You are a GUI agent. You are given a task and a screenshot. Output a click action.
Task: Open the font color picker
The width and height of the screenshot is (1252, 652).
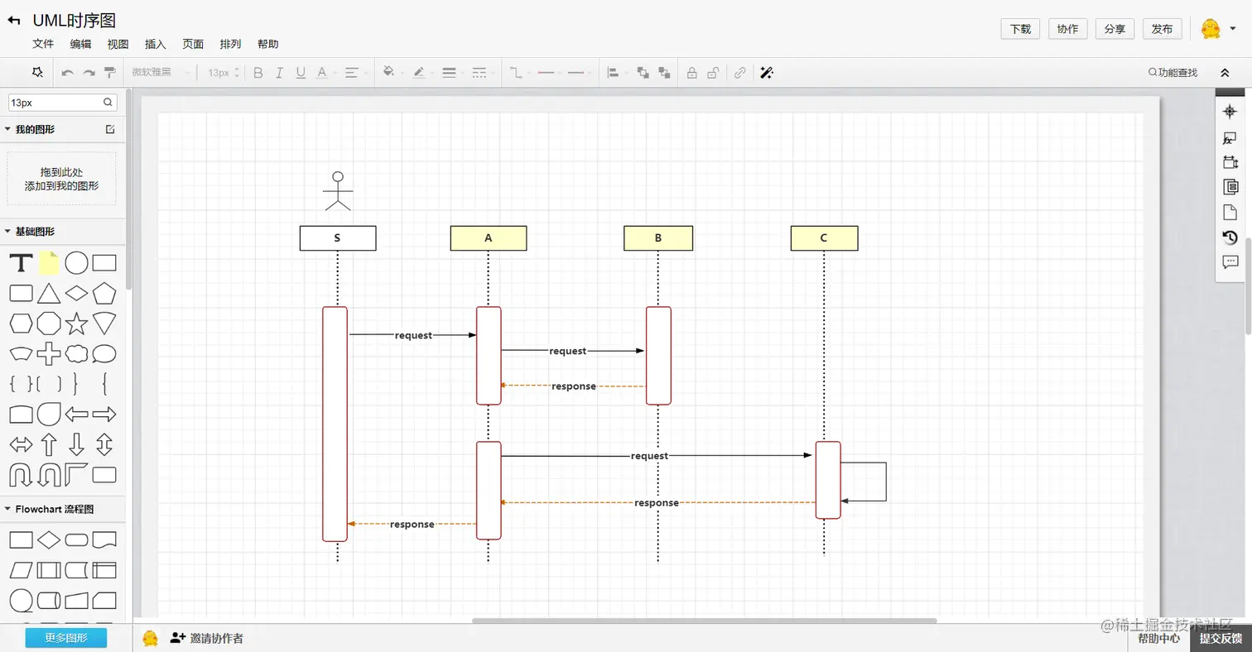pyautogui.click(x=322, y=73)
